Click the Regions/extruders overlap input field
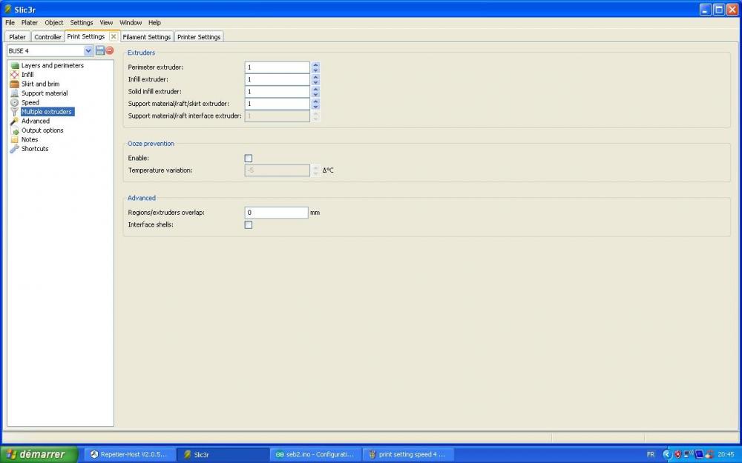Screen dimensions: 742x463 coord(276,213)
